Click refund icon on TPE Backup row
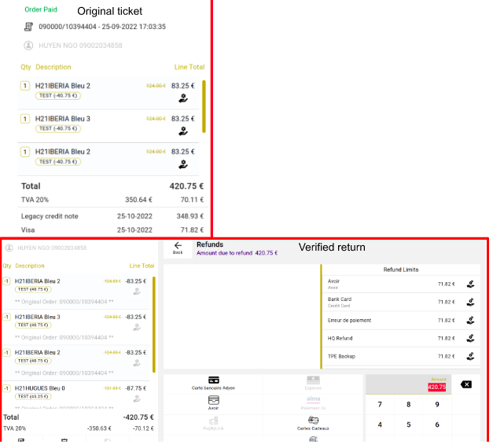 click(x=470, y=356)
